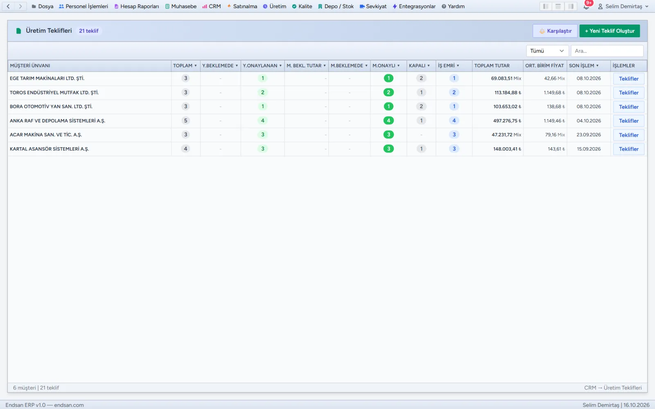Open the Muhasebe menu
655x409 pixels.
181,6
